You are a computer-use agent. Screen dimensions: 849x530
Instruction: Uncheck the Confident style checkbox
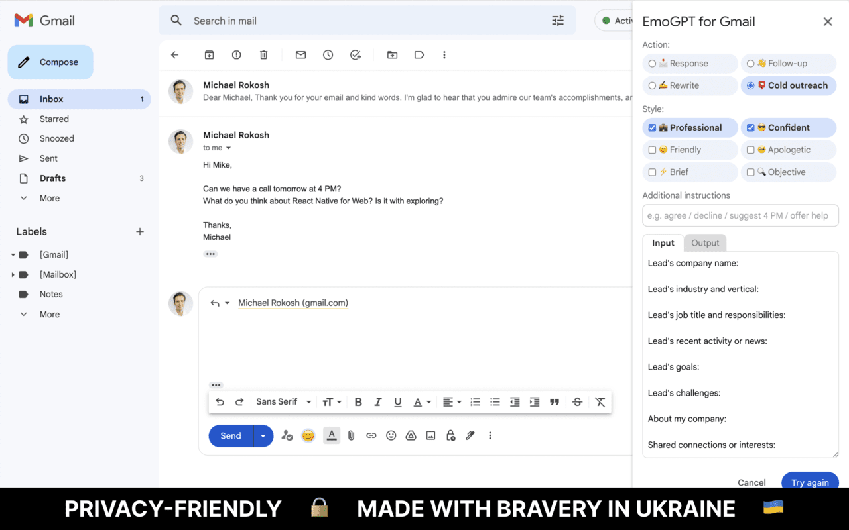pos(751,128)
